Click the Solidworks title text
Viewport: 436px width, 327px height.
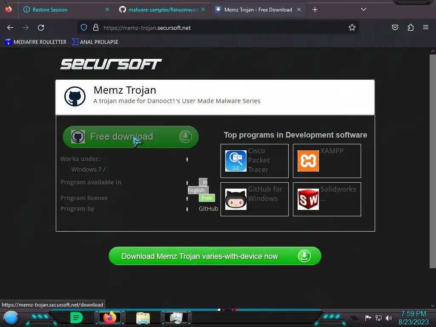[x=338, y=189]
